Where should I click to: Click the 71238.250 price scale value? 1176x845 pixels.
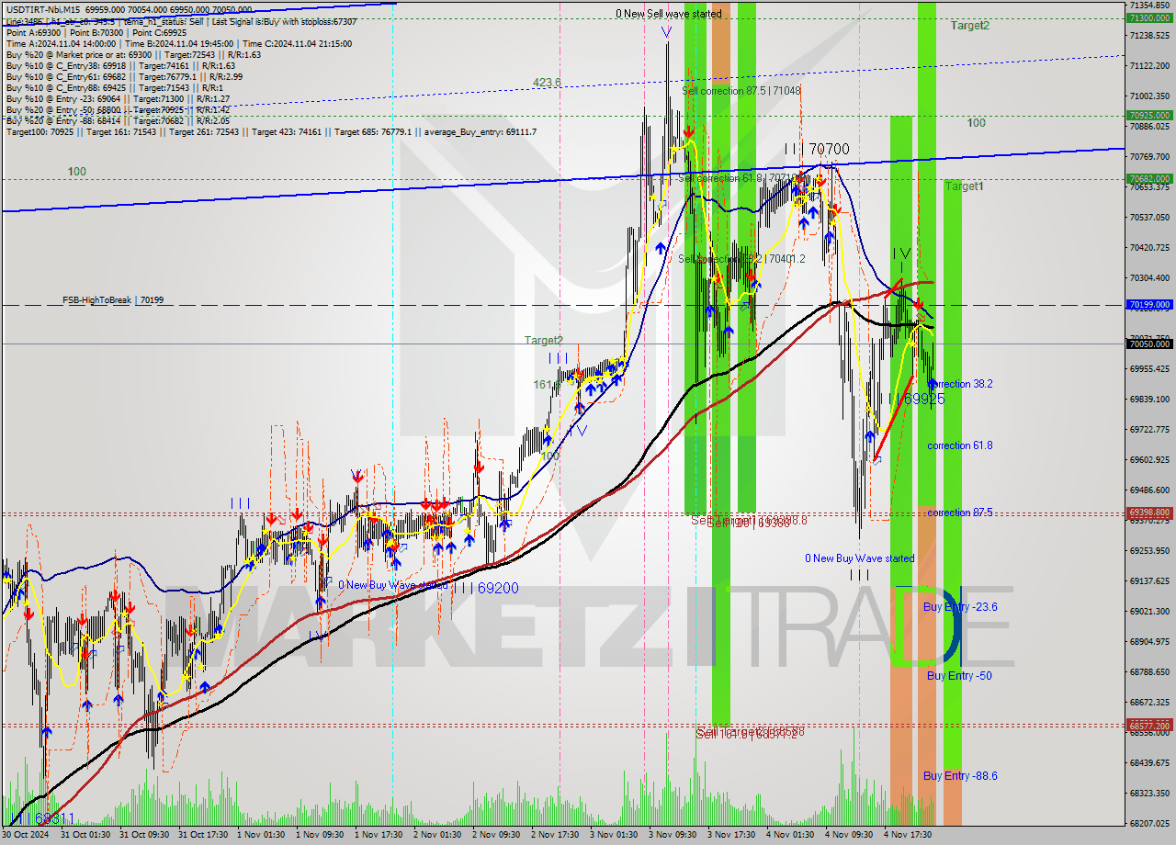[x=1149, y=35]
